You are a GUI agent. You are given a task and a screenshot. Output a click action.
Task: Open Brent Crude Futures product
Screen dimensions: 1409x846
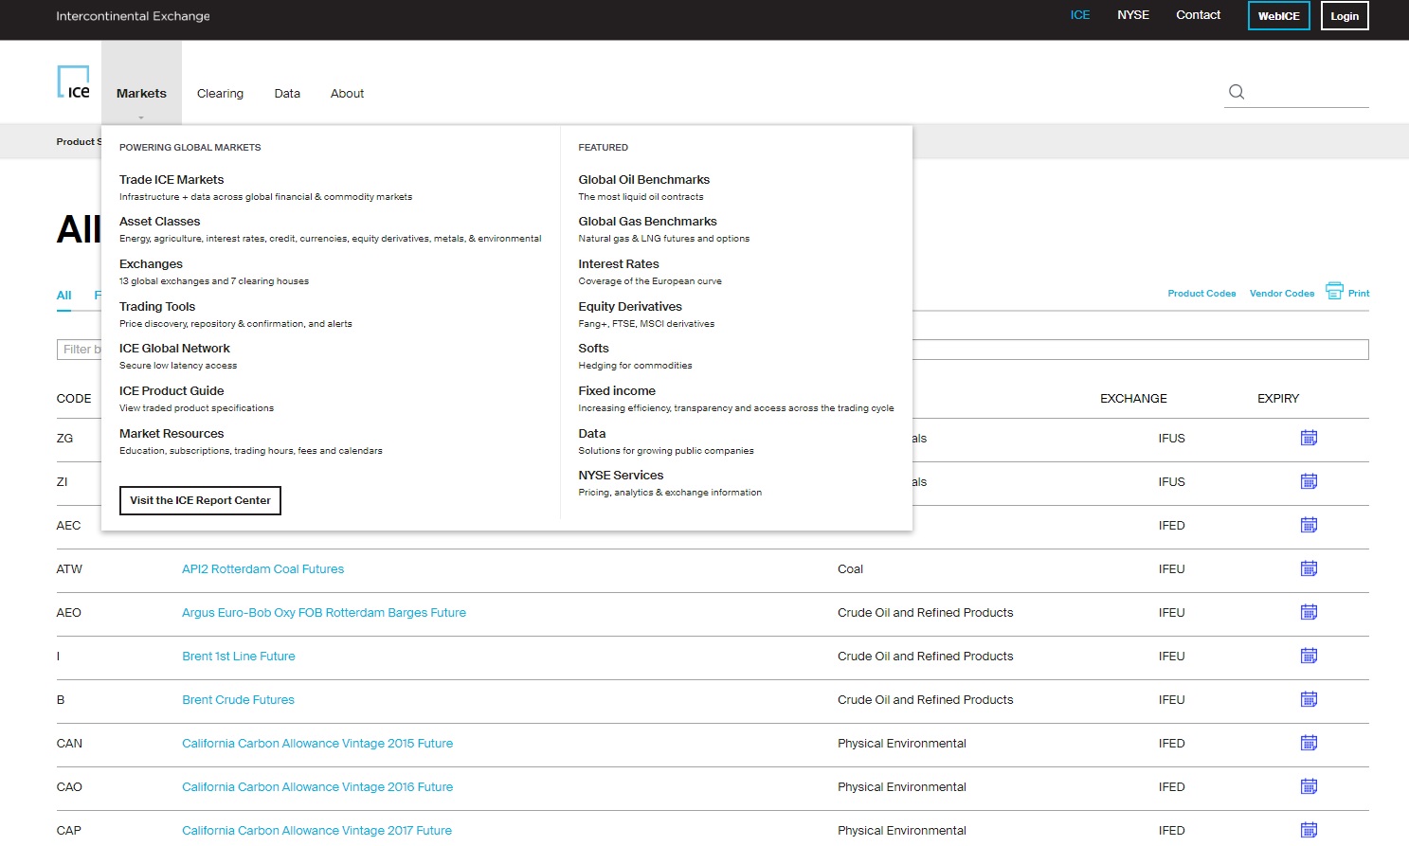(x=238, y=699)
